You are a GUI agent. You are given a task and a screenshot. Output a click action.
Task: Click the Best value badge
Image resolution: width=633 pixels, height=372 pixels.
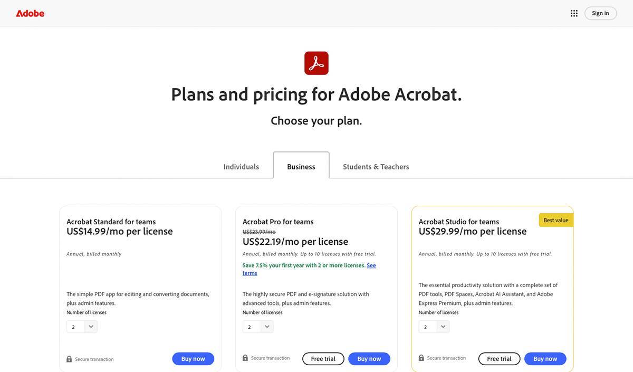(556, 220)
